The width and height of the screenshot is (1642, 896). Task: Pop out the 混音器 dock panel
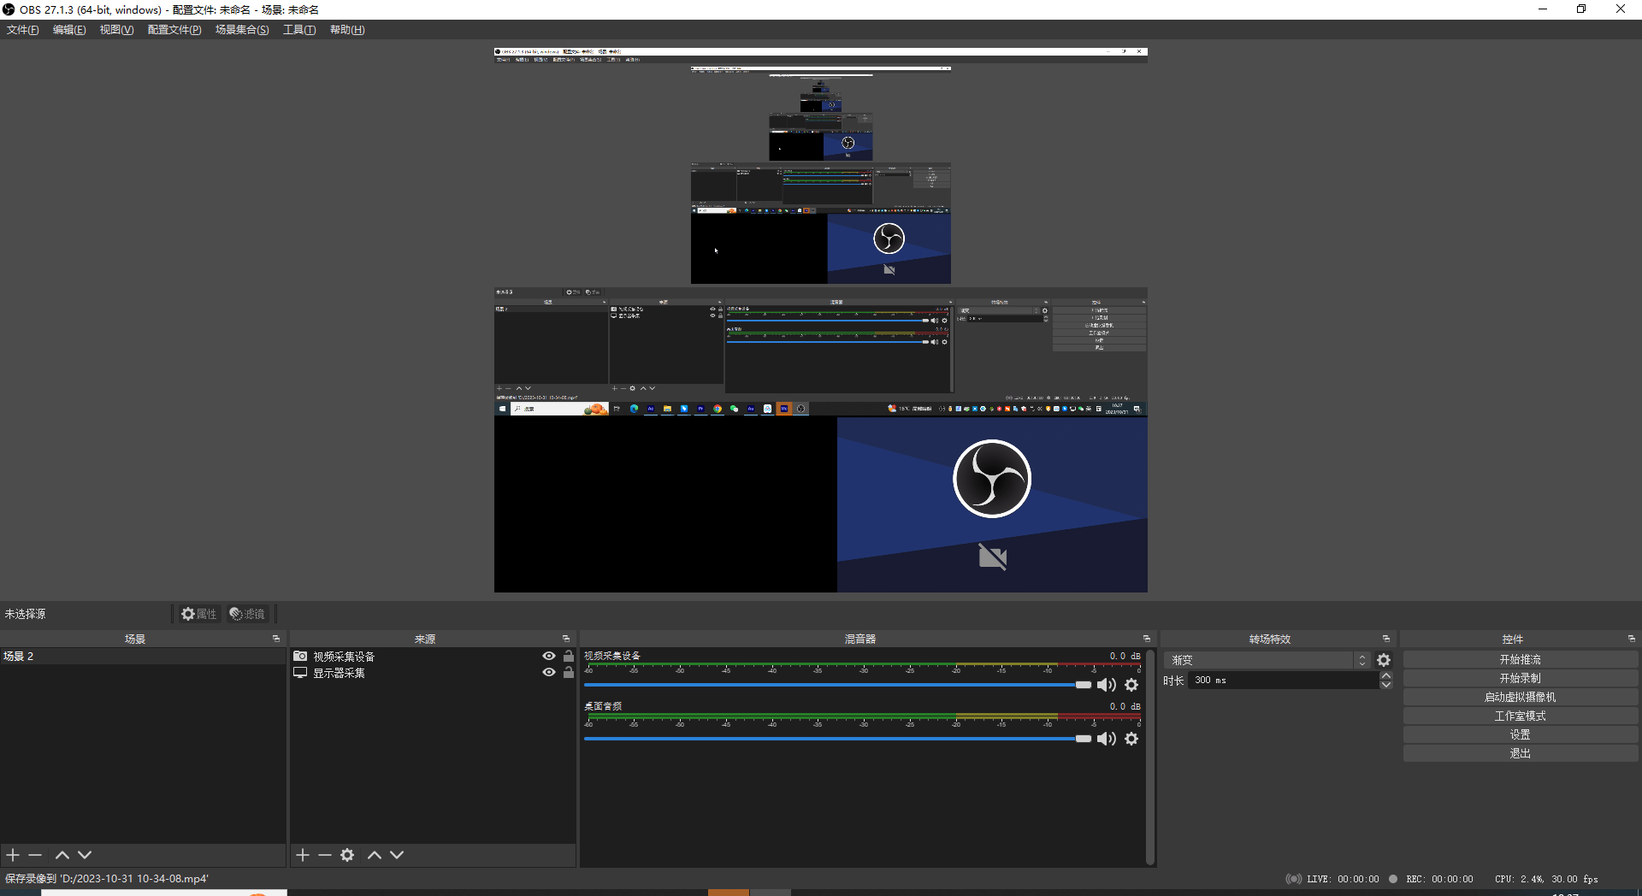[1147, 639]
